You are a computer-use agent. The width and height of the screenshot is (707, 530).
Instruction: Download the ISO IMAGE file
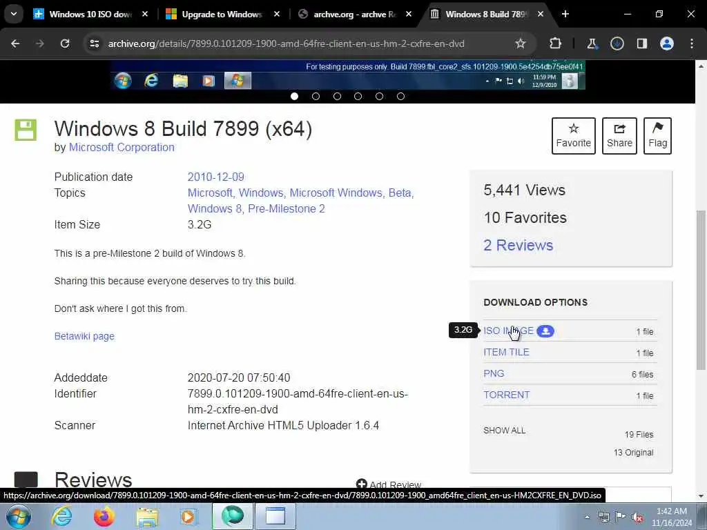point(508,331)
